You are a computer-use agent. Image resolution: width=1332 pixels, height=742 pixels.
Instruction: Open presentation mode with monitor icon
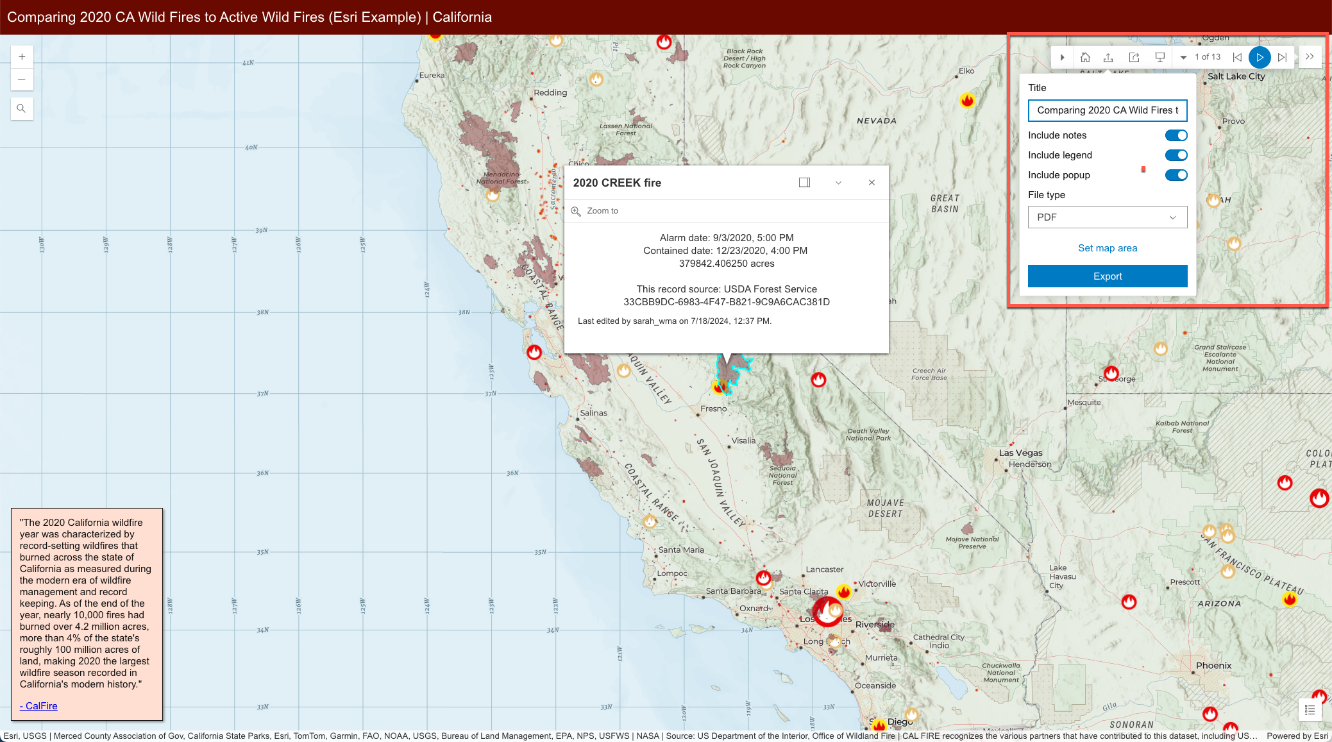click(1160, 58)
